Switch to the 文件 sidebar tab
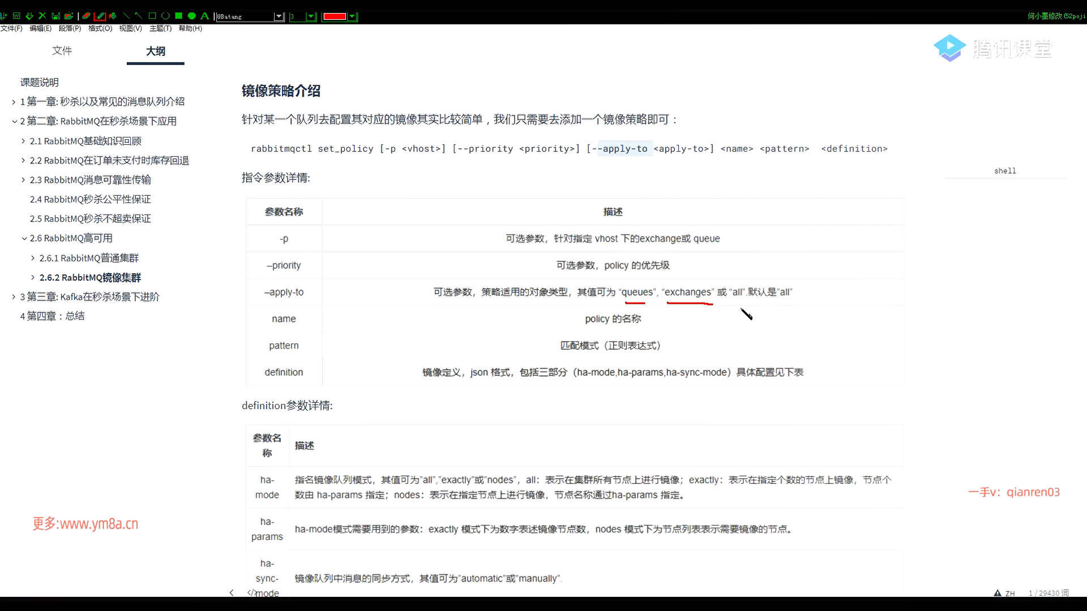This screenshot has width=1087, height=611. tap(62, 51)
